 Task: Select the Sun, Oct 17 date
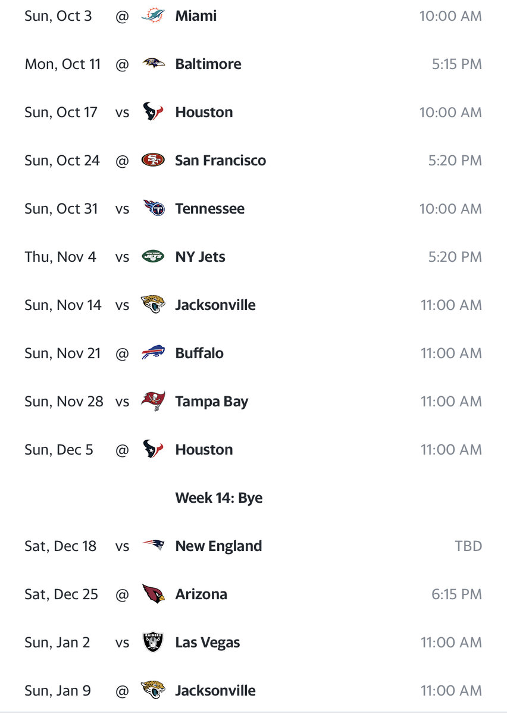(x=61, y=112)
